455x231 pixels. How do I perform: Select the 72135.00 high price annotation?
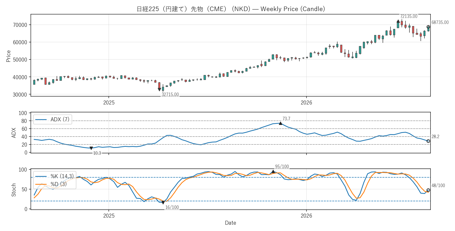tap(409, 16)
